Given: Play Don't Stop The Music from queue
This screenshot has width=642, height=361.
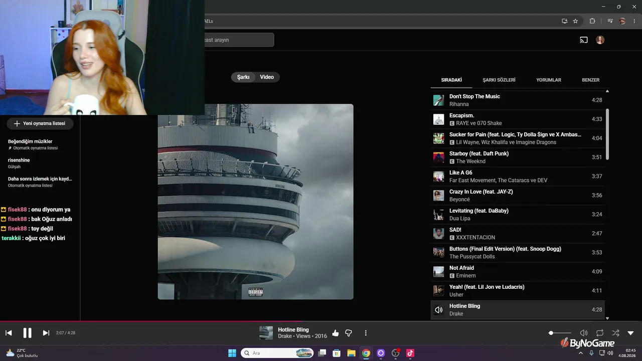Looking at the screenshot, I should (x=518, y=100).
